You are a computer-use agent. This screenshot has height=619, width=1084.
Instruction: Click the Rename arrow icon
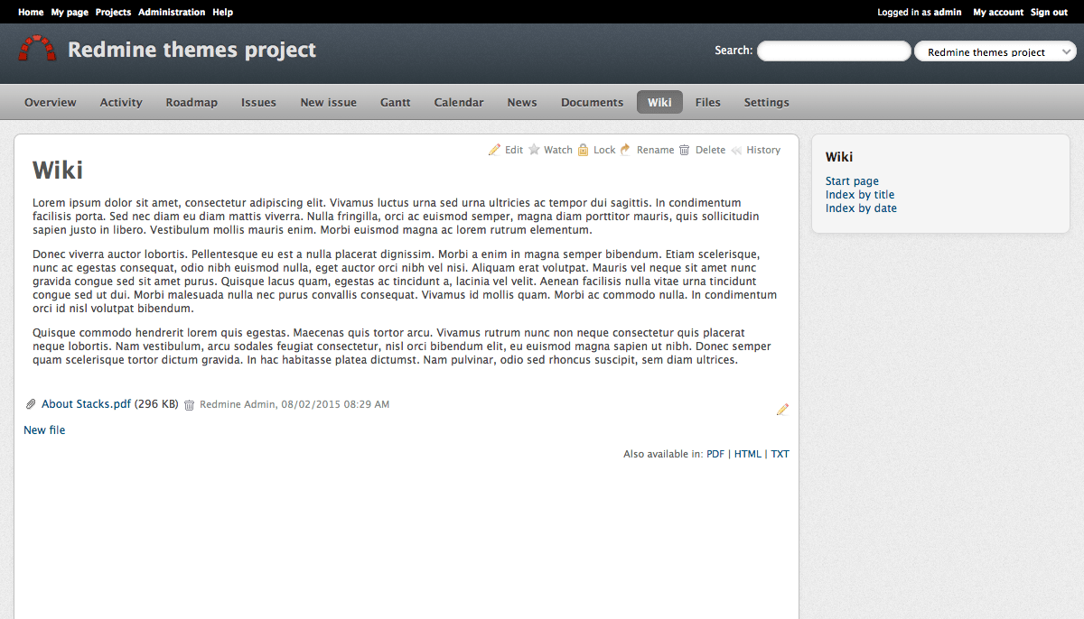point(625,150)
